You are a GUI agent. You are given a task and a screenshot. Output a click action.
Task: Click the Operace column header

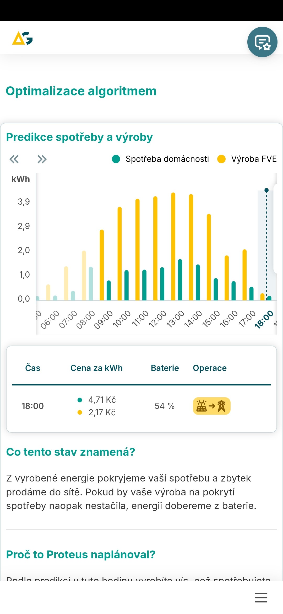210,368
